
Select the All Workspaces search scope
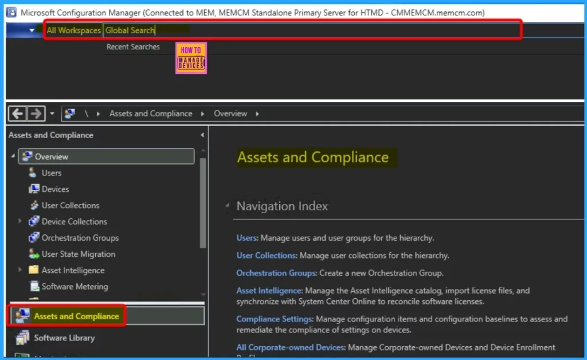pyautogui.click(x=73, y=30)
